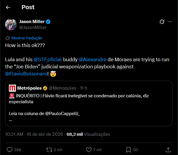Screen dimensions: 178x155
Task: Click Jason Miller's profile picture
Action: tap(11, 24)
